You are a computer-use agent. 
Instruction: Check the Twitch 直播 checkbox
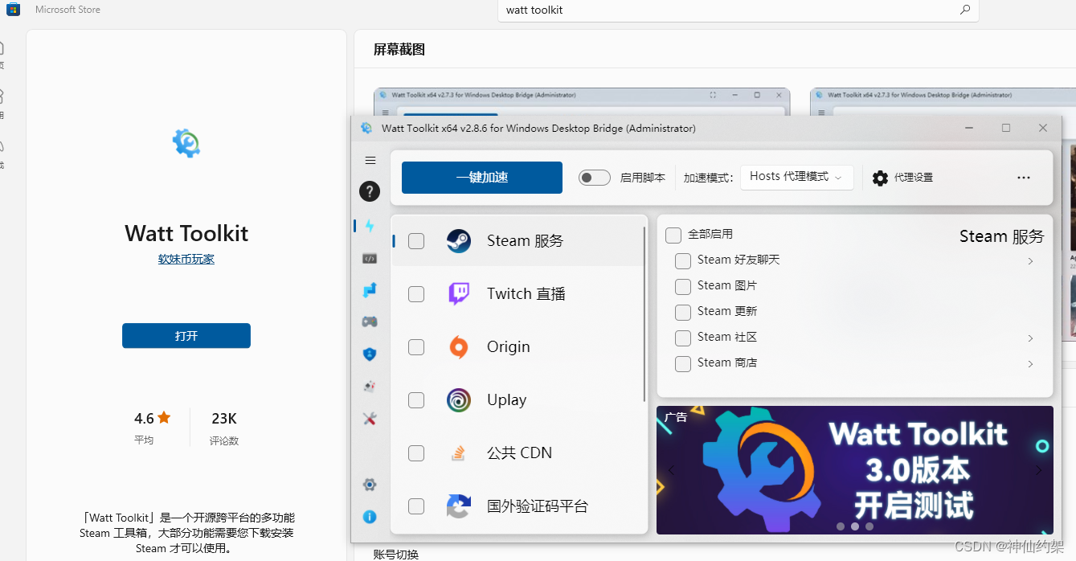tap(416, 294)
